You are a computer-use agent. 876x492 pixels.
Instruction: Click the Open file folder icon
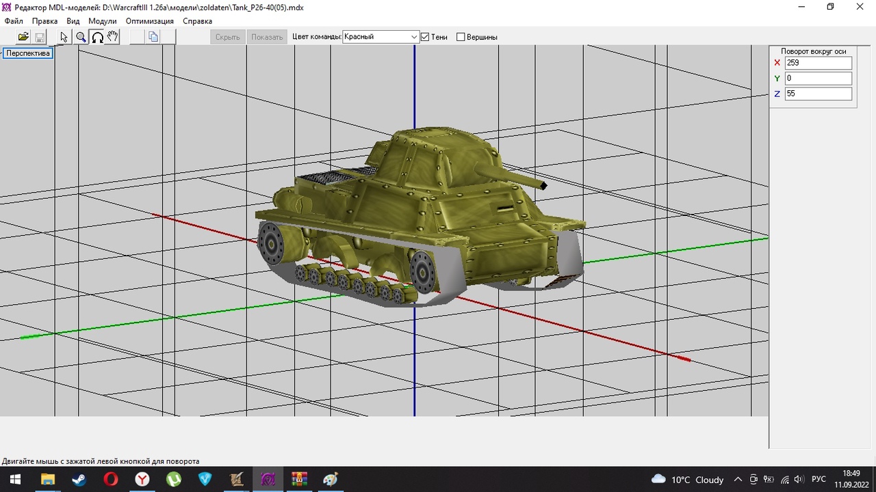(23, 37)
